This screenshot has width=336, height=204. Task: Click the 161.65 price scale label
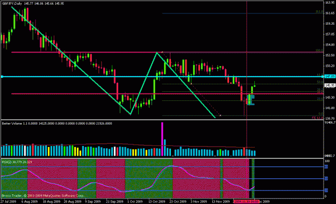(x=330, y=13)
